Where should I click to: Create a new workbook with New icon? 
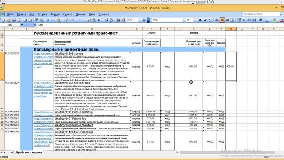4,20
